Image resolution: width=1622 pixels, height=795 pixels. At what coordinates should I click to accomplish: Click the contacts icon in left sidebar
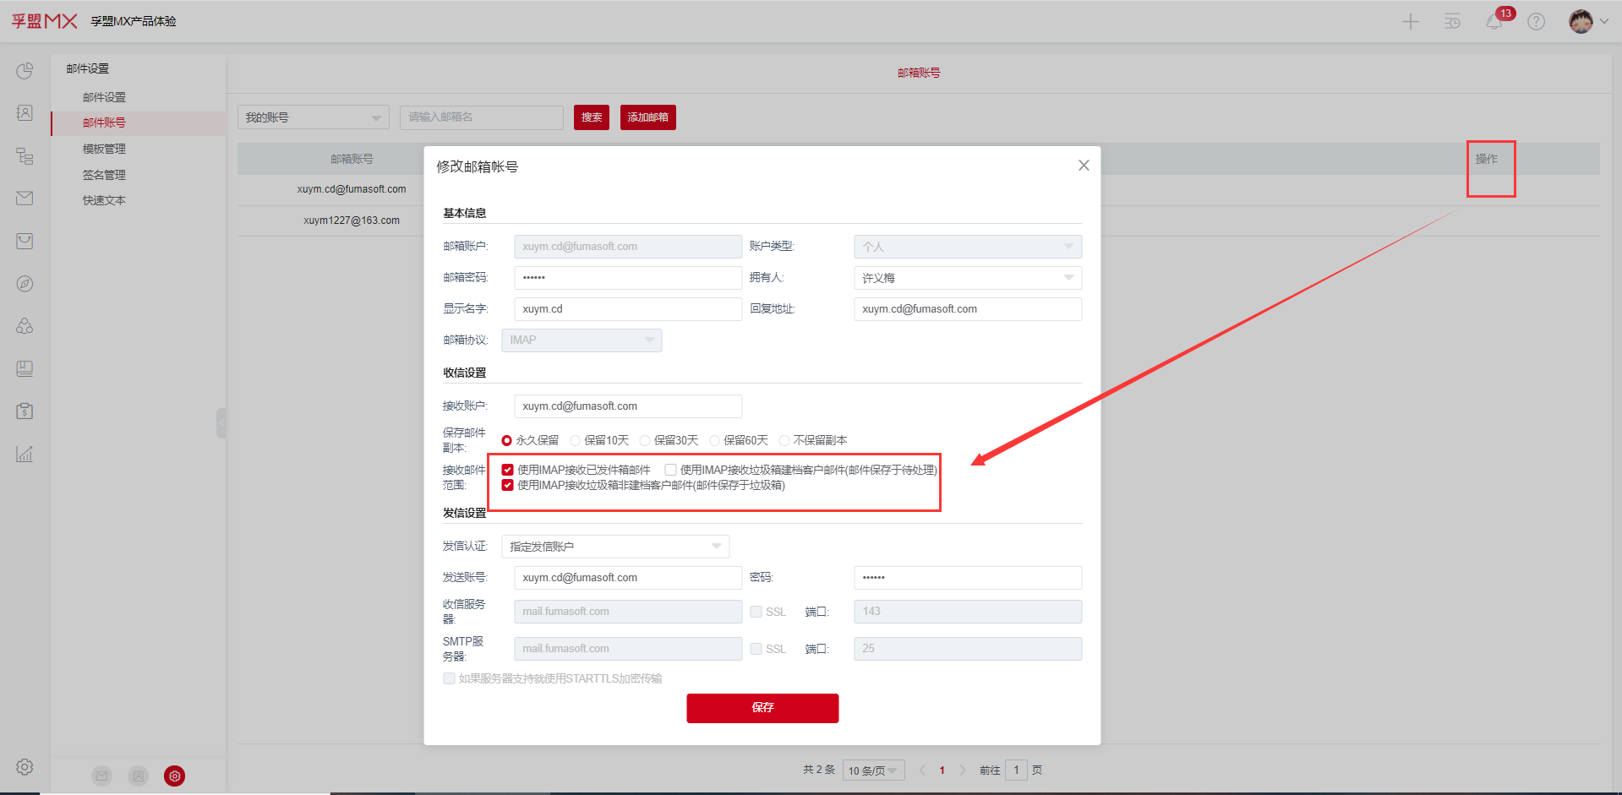[25, 113]
